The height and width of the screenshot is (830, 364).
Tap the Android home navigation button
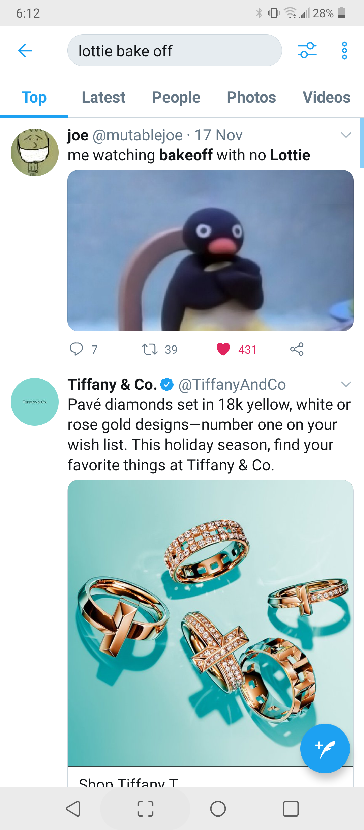pos(218,808)
